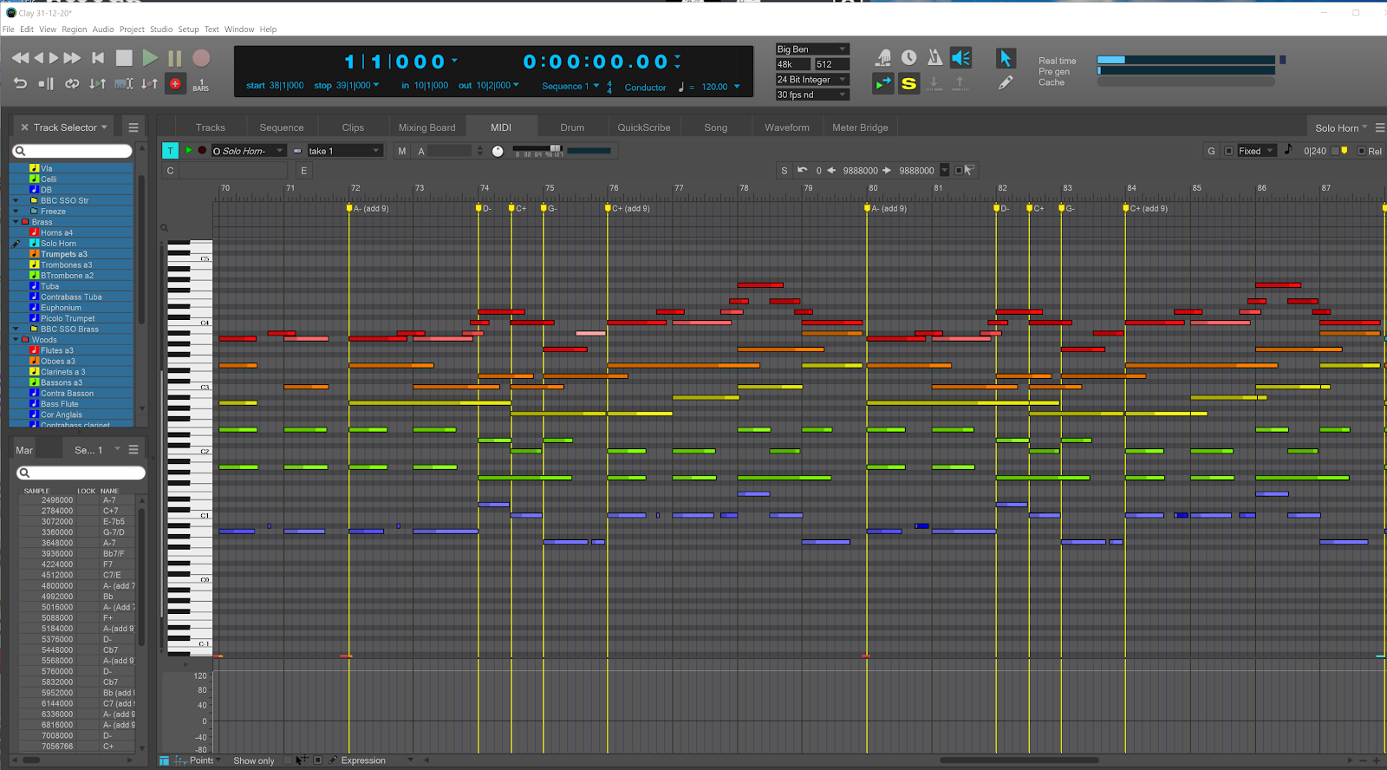Click the Wait-for-note hand icon
Screen dimensions: 1387x770
[x=883, y=58]
